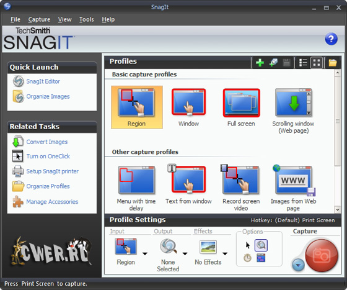This screenshot has height=290, width=347.
Task: Click the profiles vertical scrollbar thumb
Action: [338, 121]
